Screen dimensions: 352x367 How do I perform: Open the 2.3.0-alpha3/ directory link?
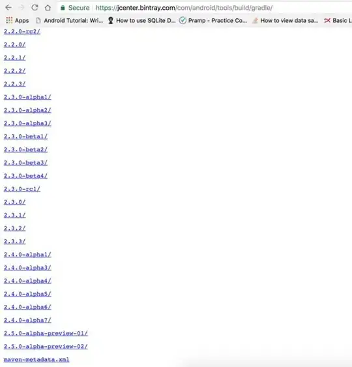27,123
